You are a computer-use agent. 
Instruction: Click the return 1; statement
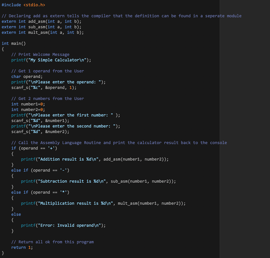coord(22,247)
